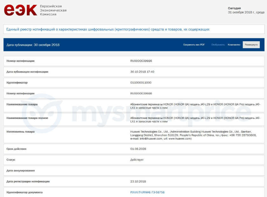Click the Наименование товара value text
The image size is (267, 197).
pyautogui.click(x=195, y=106)
